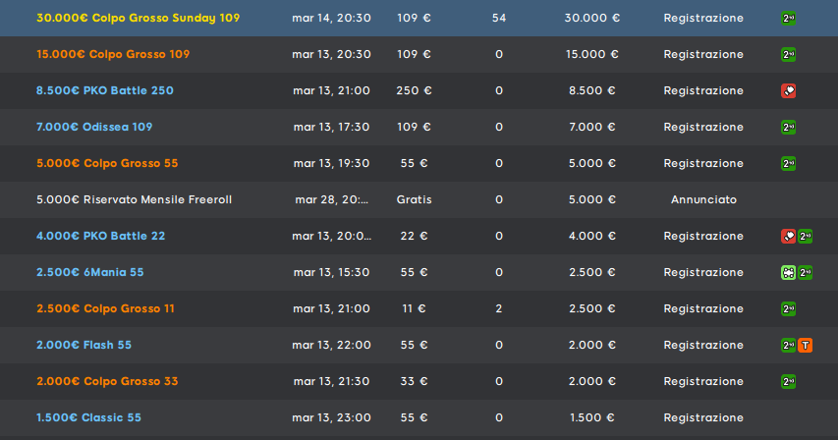This screenshot has width=838, height=440.
Task: Click the red boxing glove icon on the PKO Battle 22 row
Action: [x=788, y=236]
